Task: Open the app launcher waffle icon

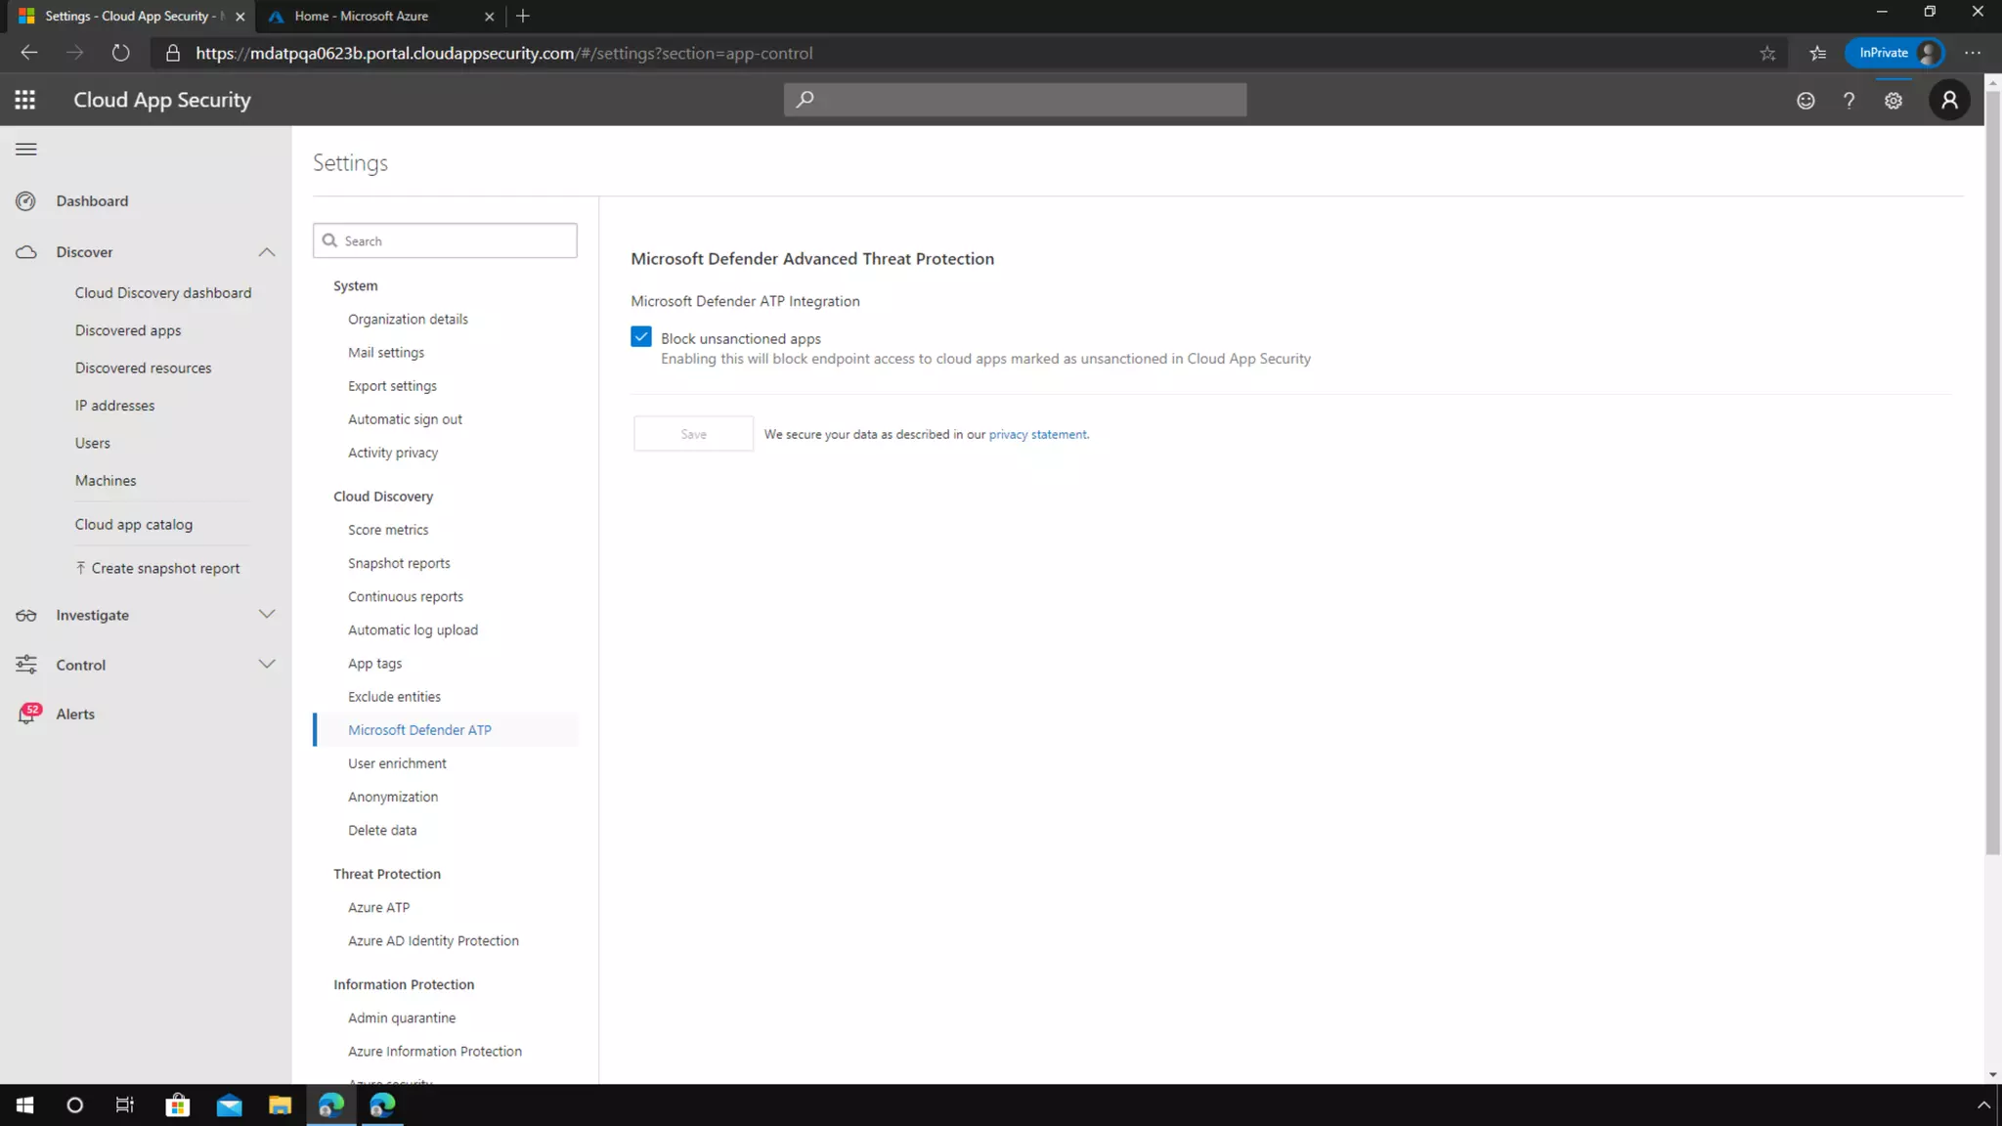Action: coord(25,100)
